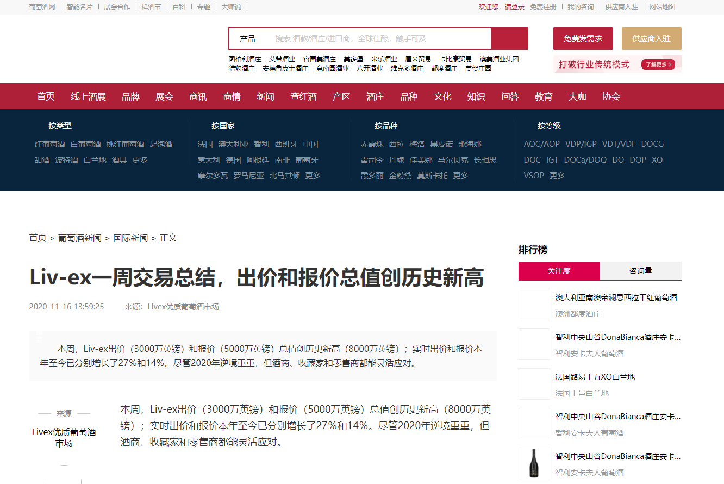Open the 商情 navigation item
The height and width of the screenshot is (484, 724).
232,96
